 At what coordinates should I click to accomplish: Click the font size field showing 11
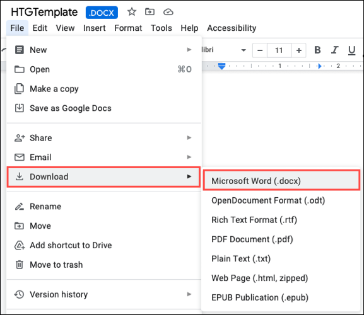(279, 50)
